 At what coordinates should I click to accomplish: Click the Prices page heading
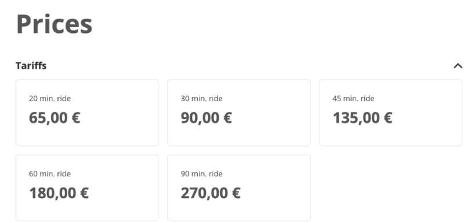coord(55,24)
